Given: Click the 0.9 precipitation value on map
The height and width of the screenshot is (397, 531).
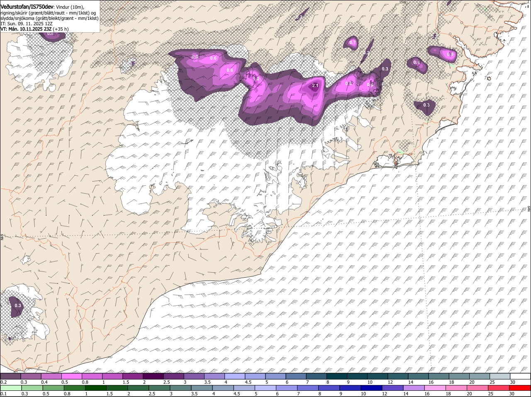Looking at the screenshot, I should click(x=451, y=54).
